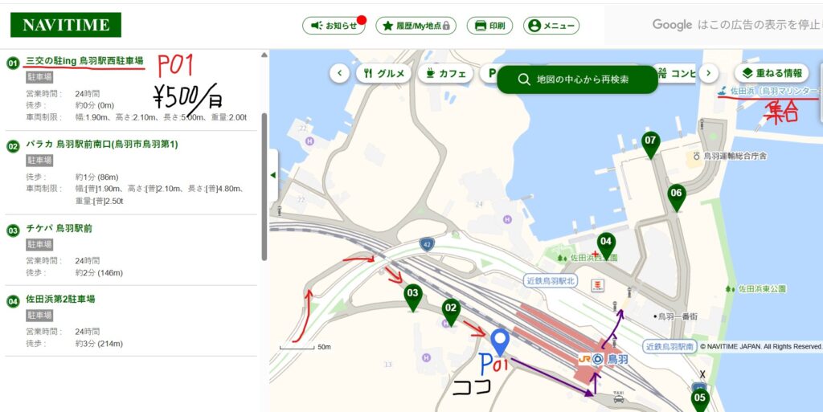Click the taxi stand icon on map
Image resolution: width=823 pixels, height=412 pixels.
point(617,396)
